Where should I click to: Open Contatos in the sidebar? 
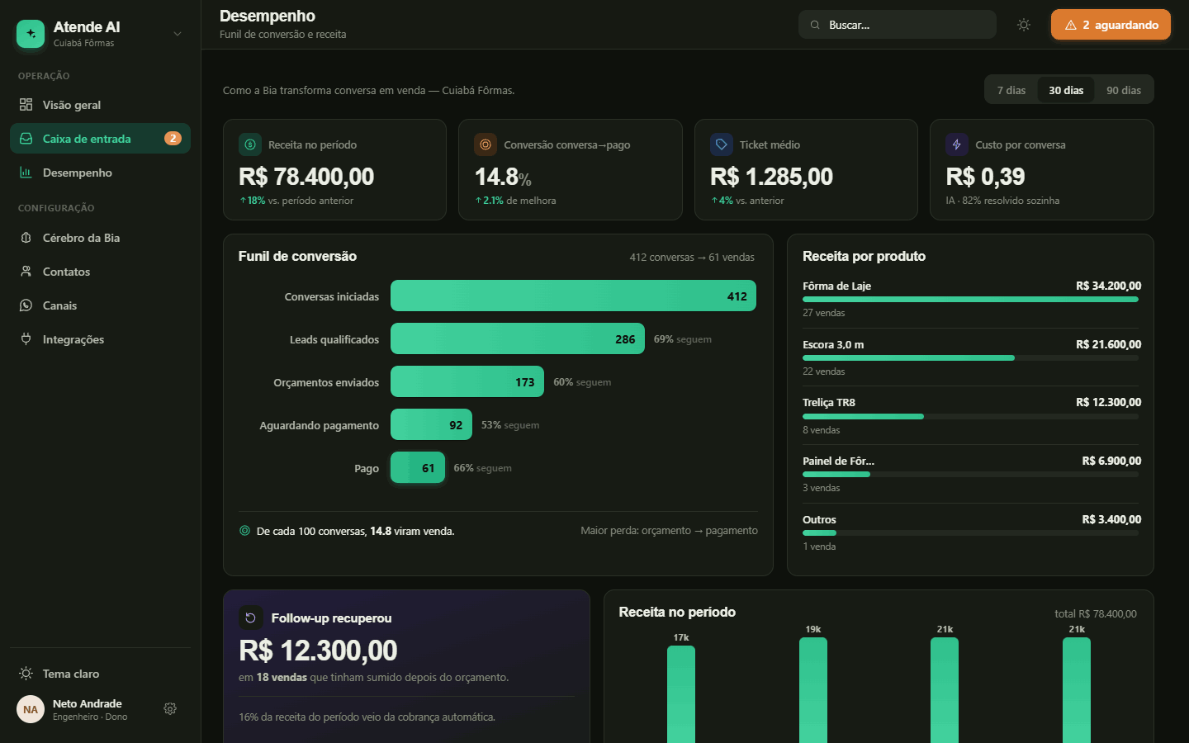100,272
